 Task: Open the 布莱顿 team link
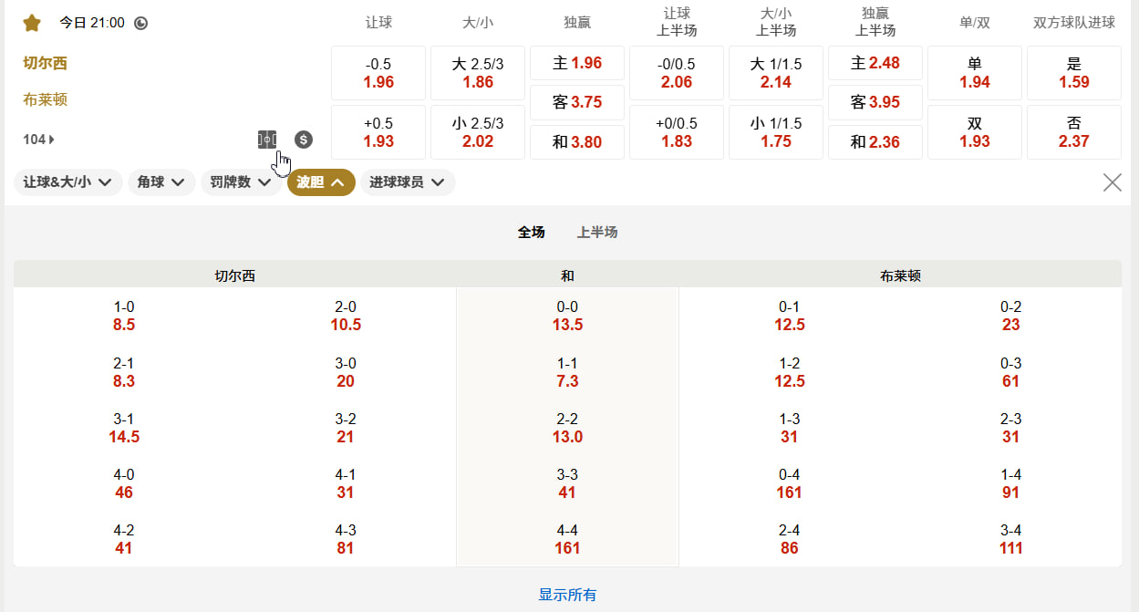[x=45, y=99]
